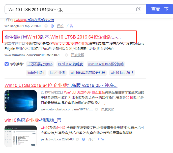Click shield verification icon beside win.liangfei01.top
The height and width of the screenshot is (153, 173).
click(x=52, y=26)
